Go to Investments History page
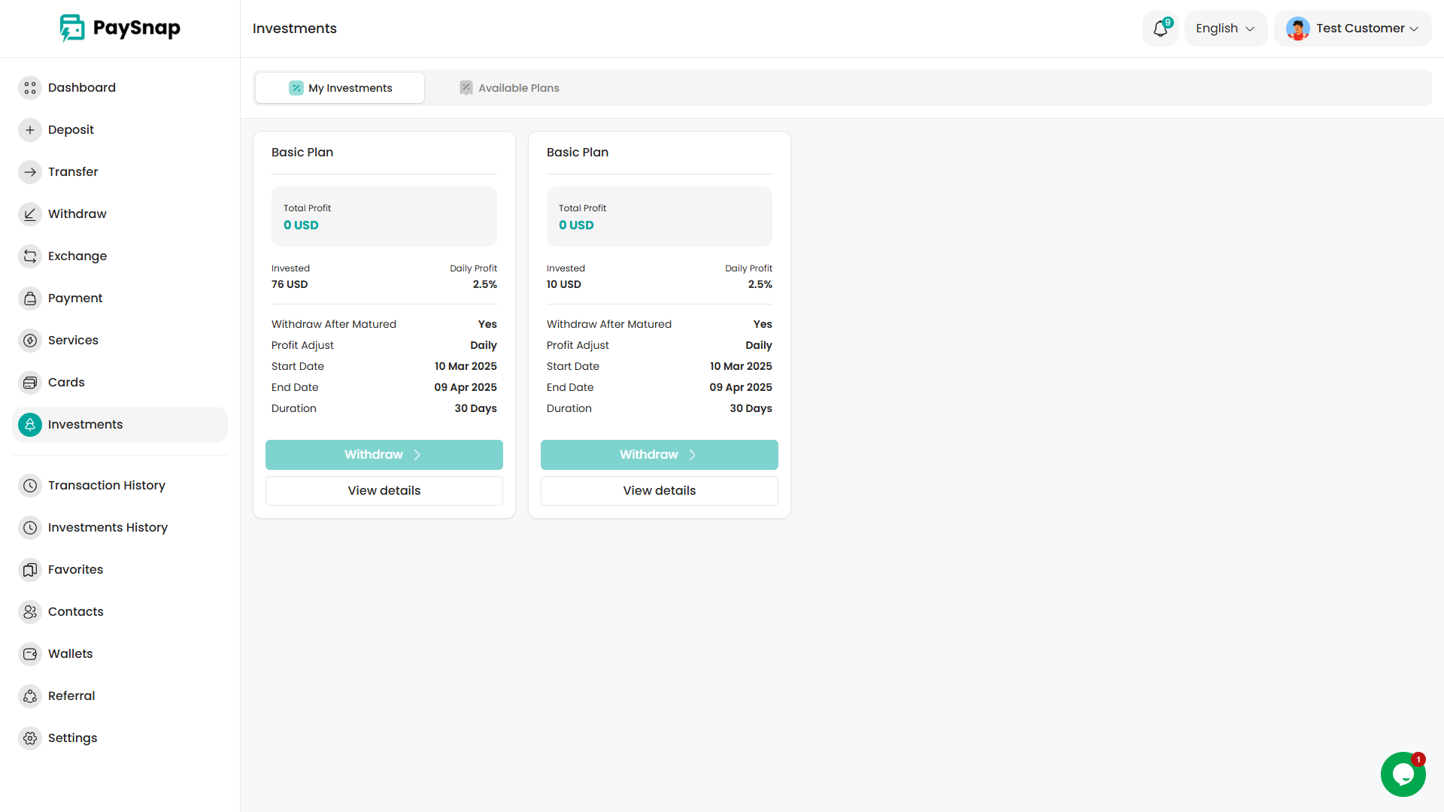The width and height of the screenshot is (1444, 812). point(108,528)
